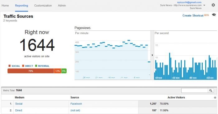
Task: Click the 2 keywords subtitle
Action: 10,21
